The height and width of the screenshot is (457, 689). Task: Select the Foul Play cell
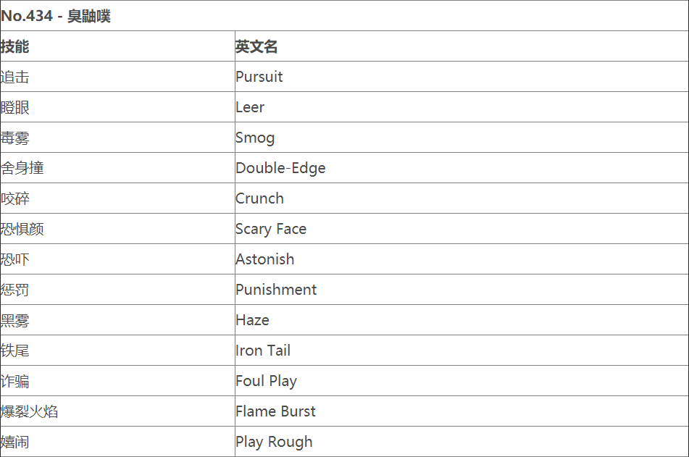[x=266, y=381]
